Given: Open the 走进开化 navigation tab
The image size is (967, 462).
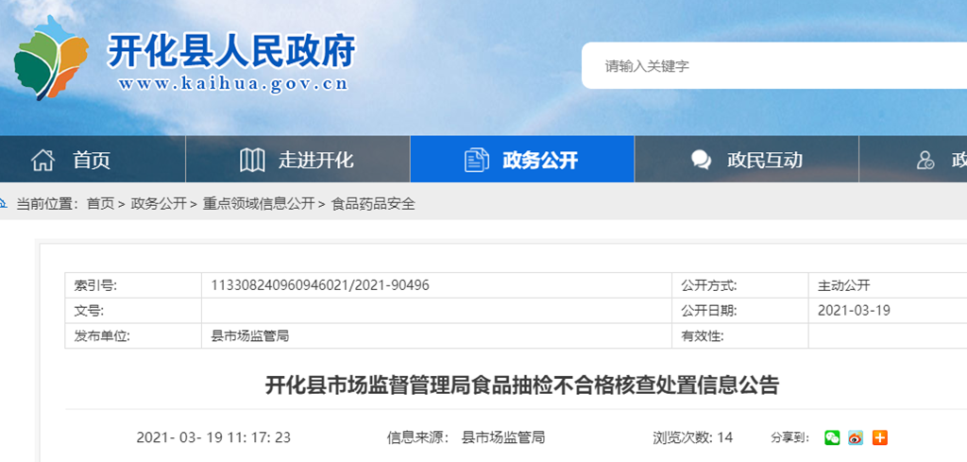Looking at the screenshot, I should click(297, 160).
